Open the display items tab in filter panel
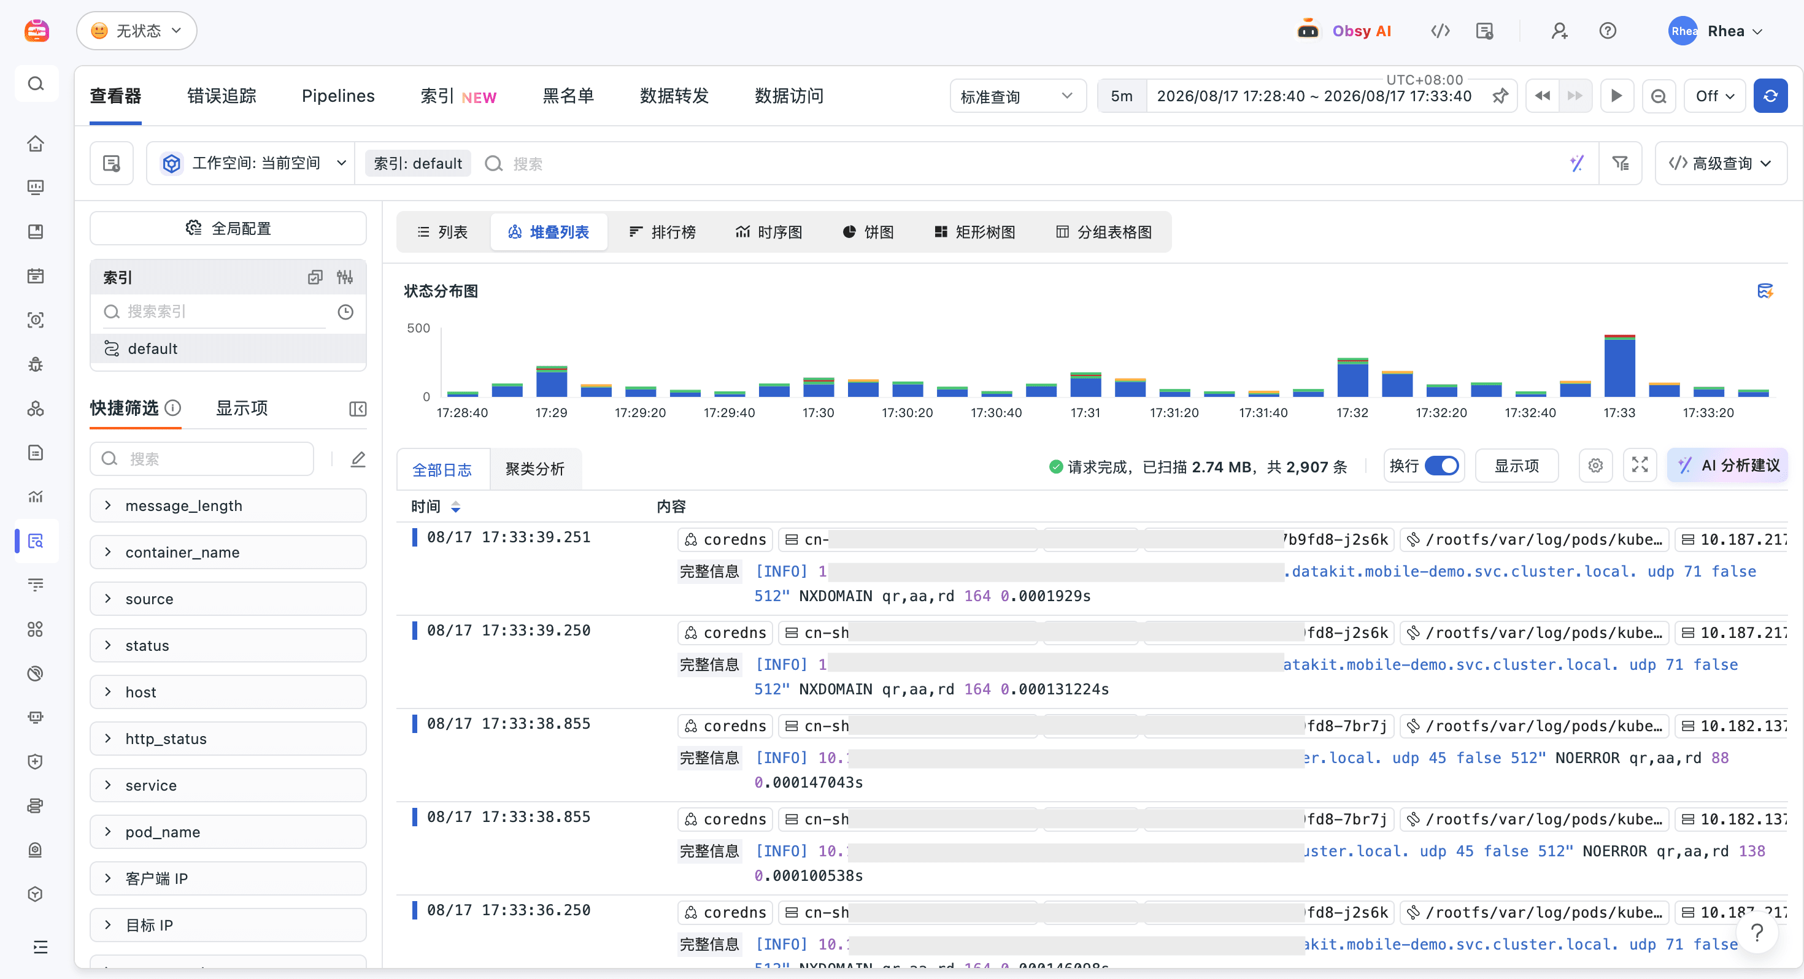The image size is (1804, 979). coord(242,409)
